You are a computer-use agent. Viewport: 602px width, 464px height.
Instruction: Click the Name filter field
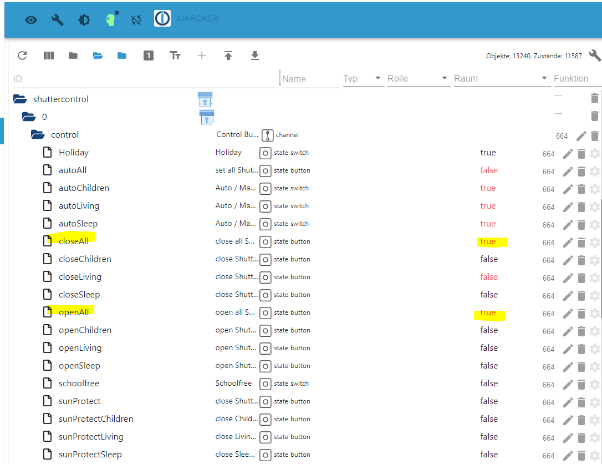[311, 79]
